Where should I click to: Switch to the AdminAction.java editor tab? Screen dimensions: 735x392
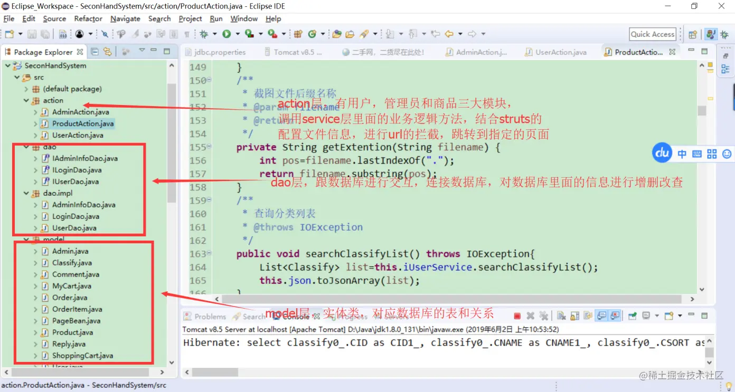coord(476,52)
